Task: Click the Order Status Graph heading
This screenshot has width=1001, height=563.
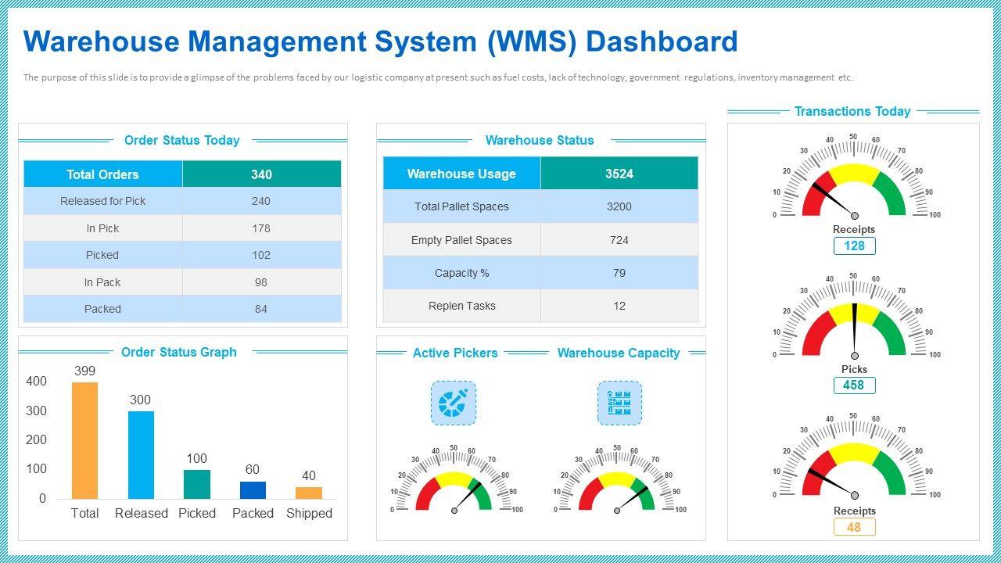Action: [x=179, y=352]
